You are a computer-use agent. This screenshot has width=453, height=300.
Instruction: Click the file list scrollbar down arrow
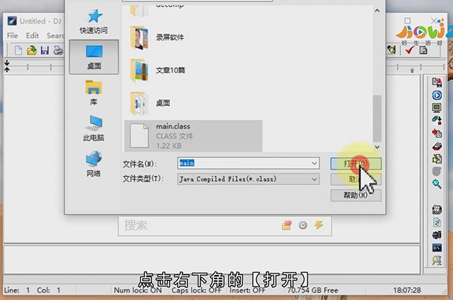(377, 147)
